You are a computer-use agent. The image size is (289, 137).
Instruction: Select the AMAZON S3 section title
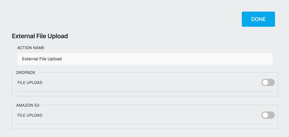[28, 105]
